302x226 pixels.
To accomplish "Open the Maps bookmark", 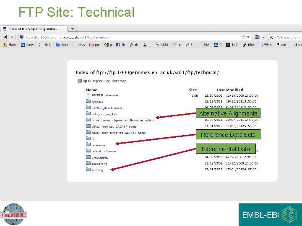I will (10, 45).
